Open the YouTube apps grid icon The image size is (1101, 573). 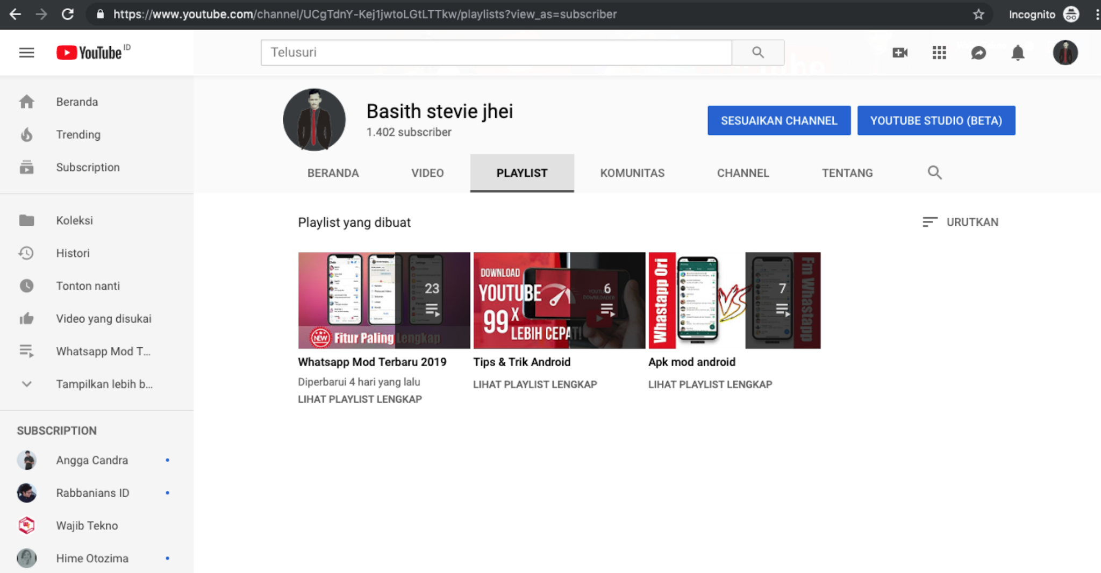tap(939, 53)
